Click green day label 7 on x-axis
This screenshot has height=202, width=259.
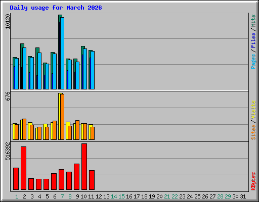click(x=62, y=196)
